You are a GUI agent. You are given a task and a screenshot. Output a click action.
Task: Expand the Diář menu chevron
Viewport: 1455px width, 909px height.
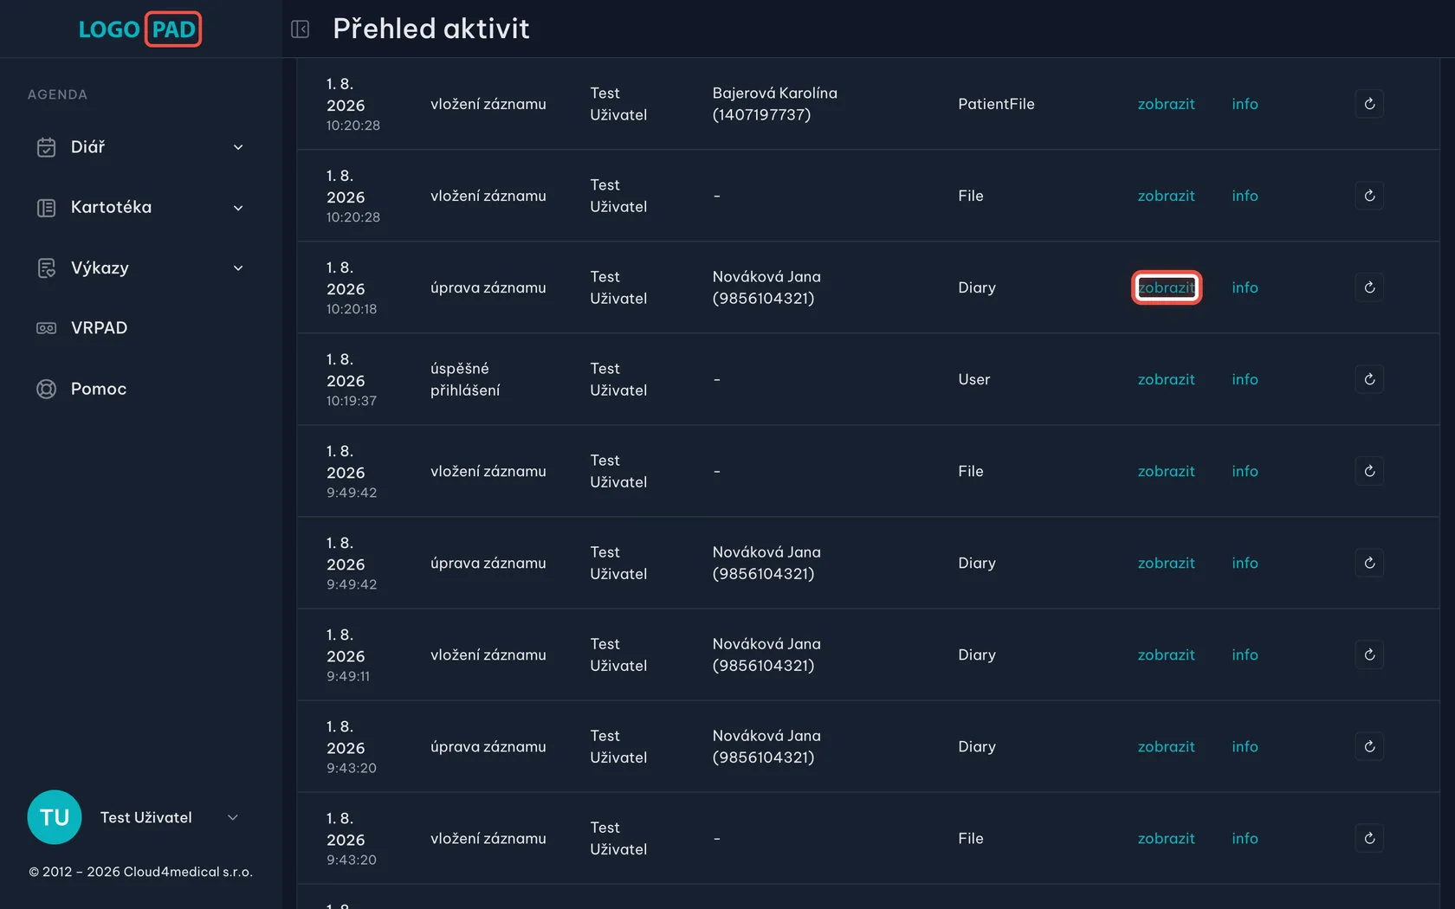tap(238, 147)
